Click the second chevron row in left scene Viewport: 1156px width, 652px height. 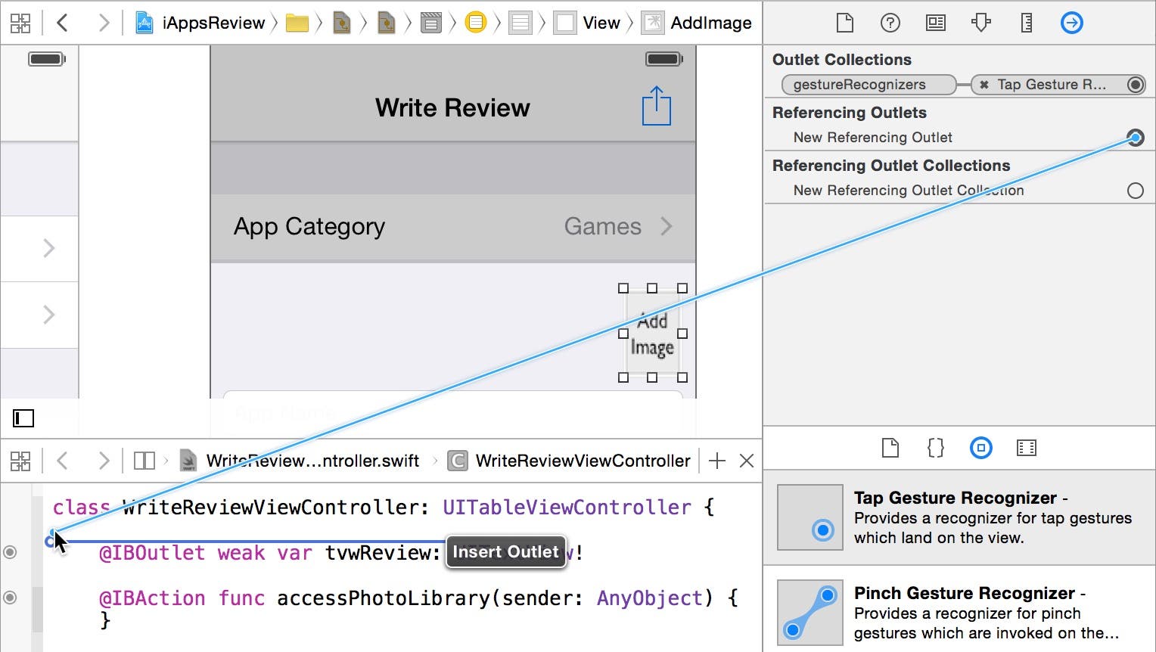[39, 315]
